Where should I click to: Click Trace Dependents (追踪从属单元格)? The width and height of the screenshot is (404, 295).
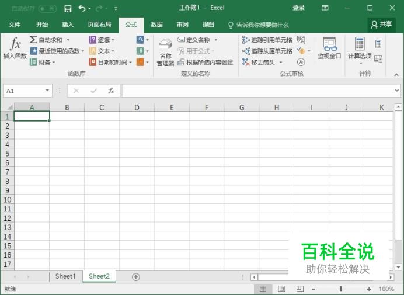click(x=267, y=51)
